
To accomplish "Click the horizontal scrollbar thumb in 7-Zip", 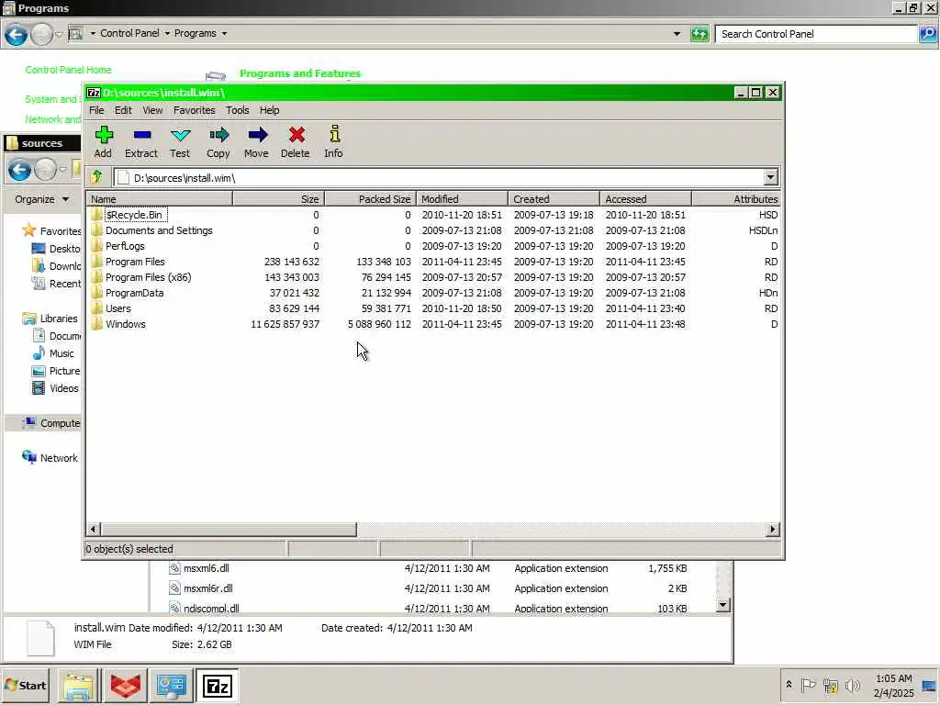I will coord(229,530).
